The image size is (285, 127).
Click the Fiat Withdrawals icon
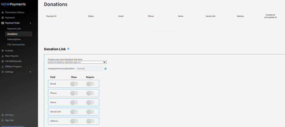[3, 61]
